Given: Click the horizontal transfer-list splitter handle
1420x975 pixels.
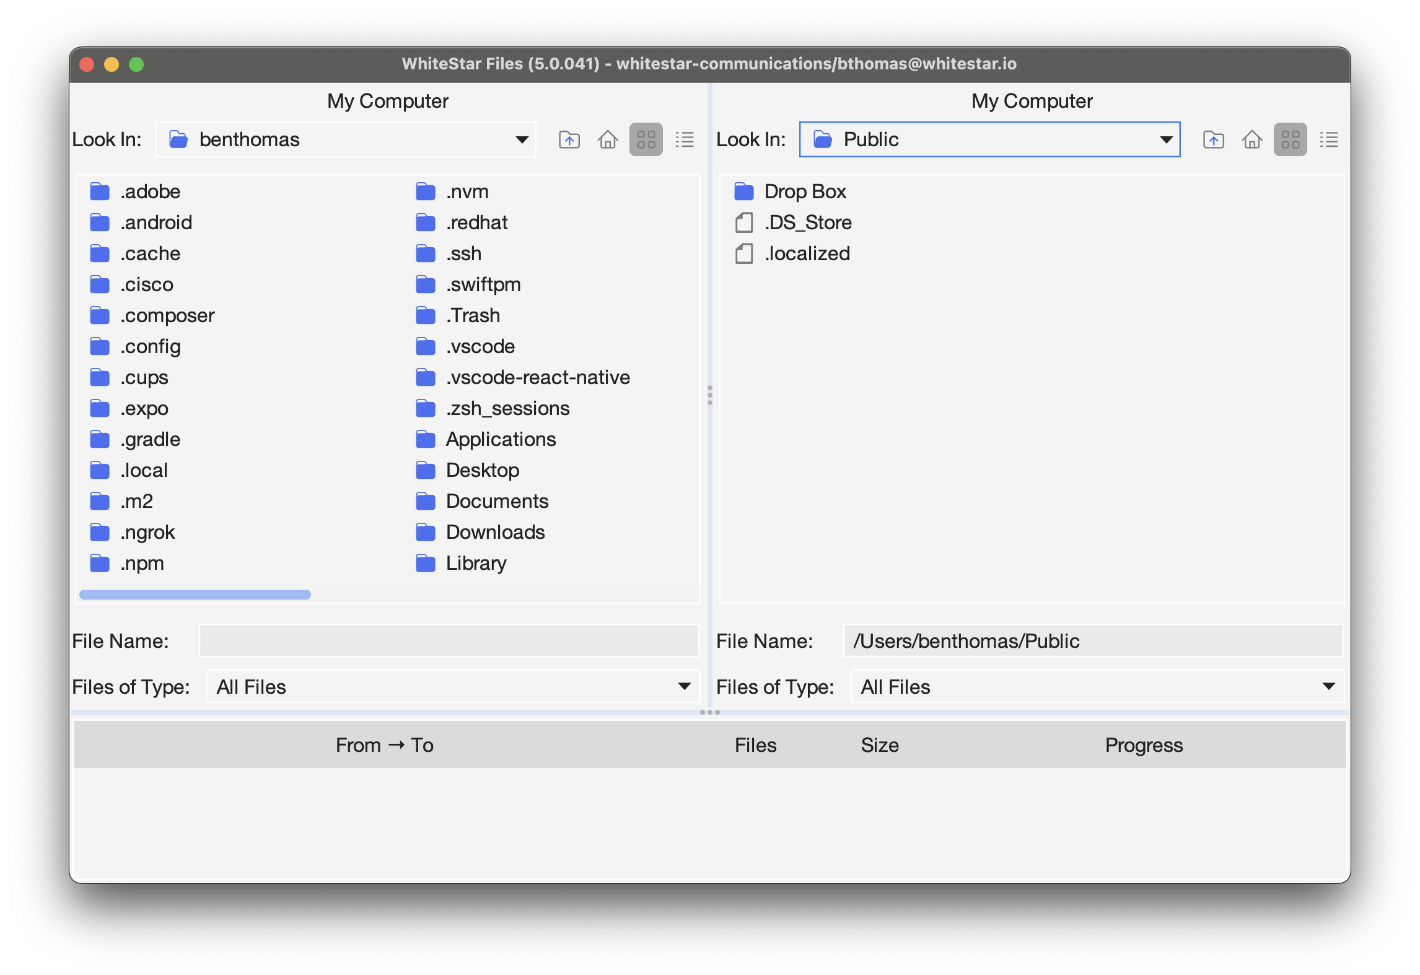Looking at the screenshot, I should [x=710, y=712].
